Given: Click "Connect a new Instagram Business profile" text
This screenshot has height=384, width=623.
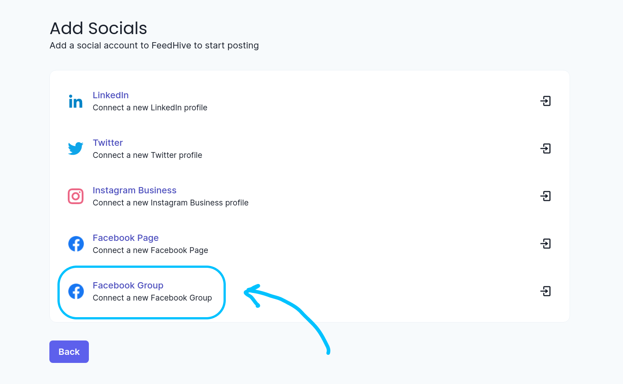Looking at the screenshot, I should point(171,203).
